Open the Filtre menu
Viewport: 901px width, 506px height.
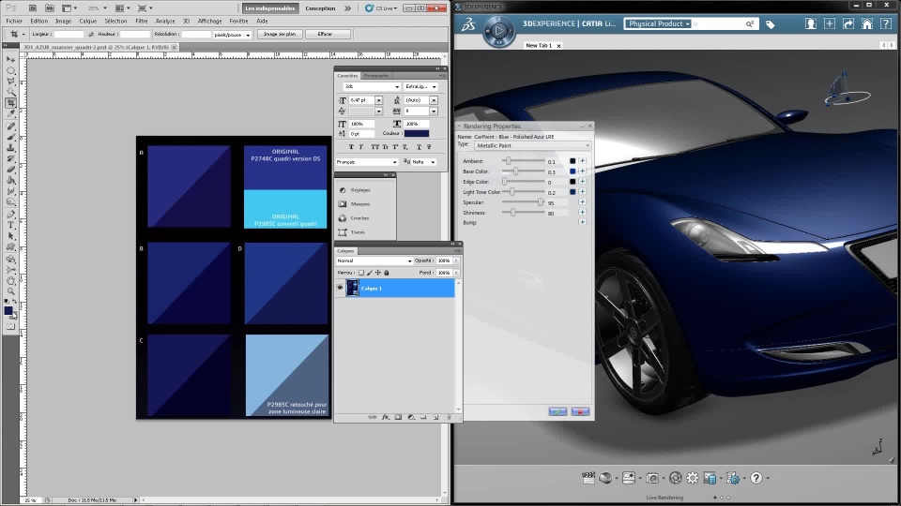click(141, 20)
